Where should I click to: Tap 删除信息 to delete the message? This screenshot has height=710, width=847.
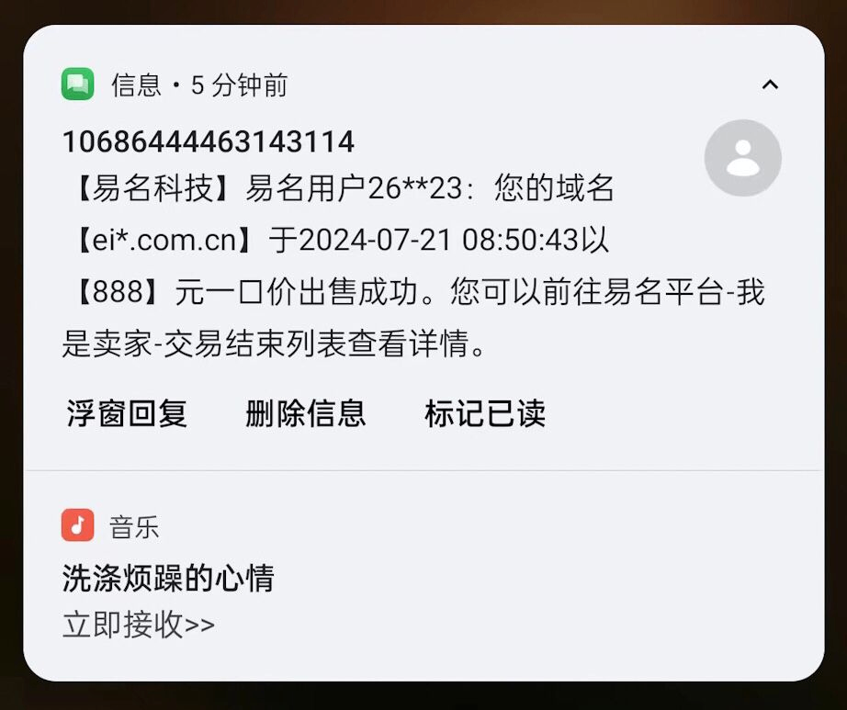[306, 413]
